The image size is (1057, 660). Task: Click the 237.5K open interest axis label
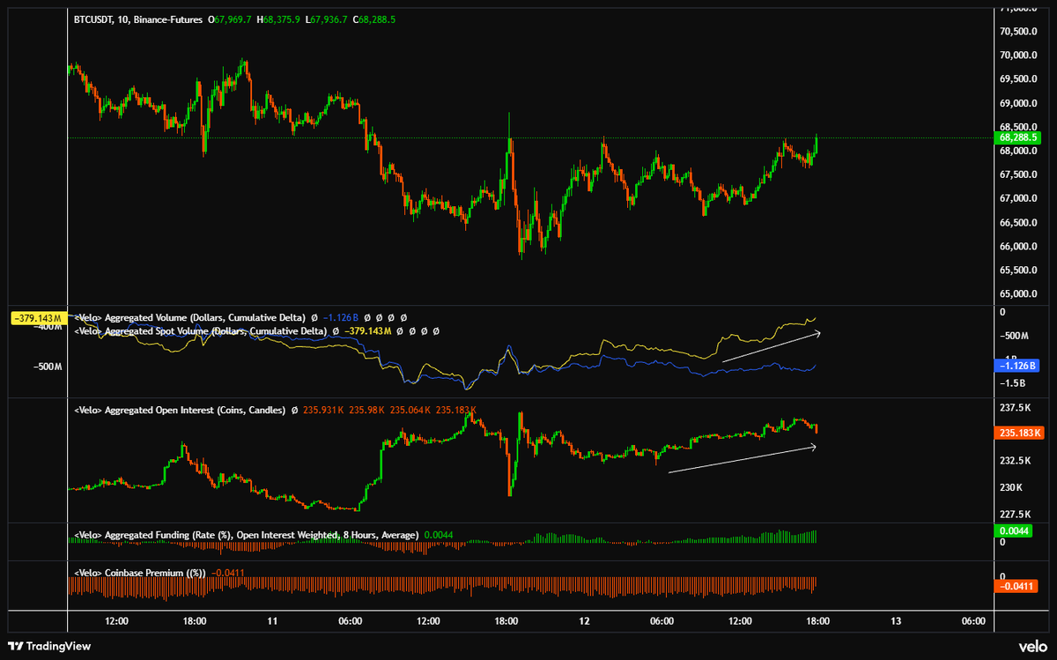[1016, 408]
